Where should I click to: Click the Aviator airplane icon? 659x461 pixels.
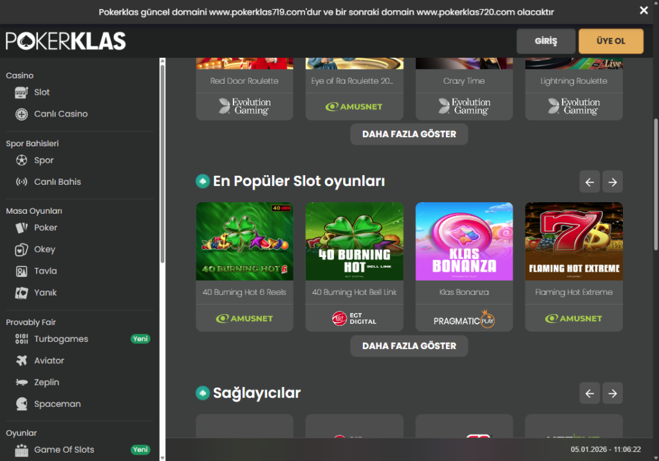(x=22, y=361)
